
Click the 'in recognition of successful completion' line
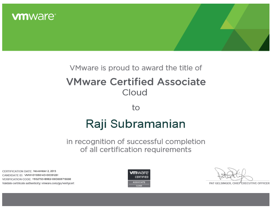coord(136,142)
